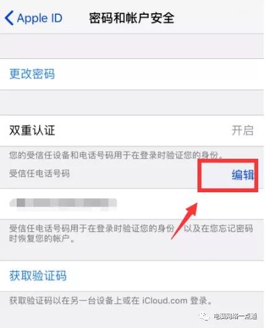Open 更改密码 to change password
The height and width of the screenshot is (328, 265).
[32, 74]
